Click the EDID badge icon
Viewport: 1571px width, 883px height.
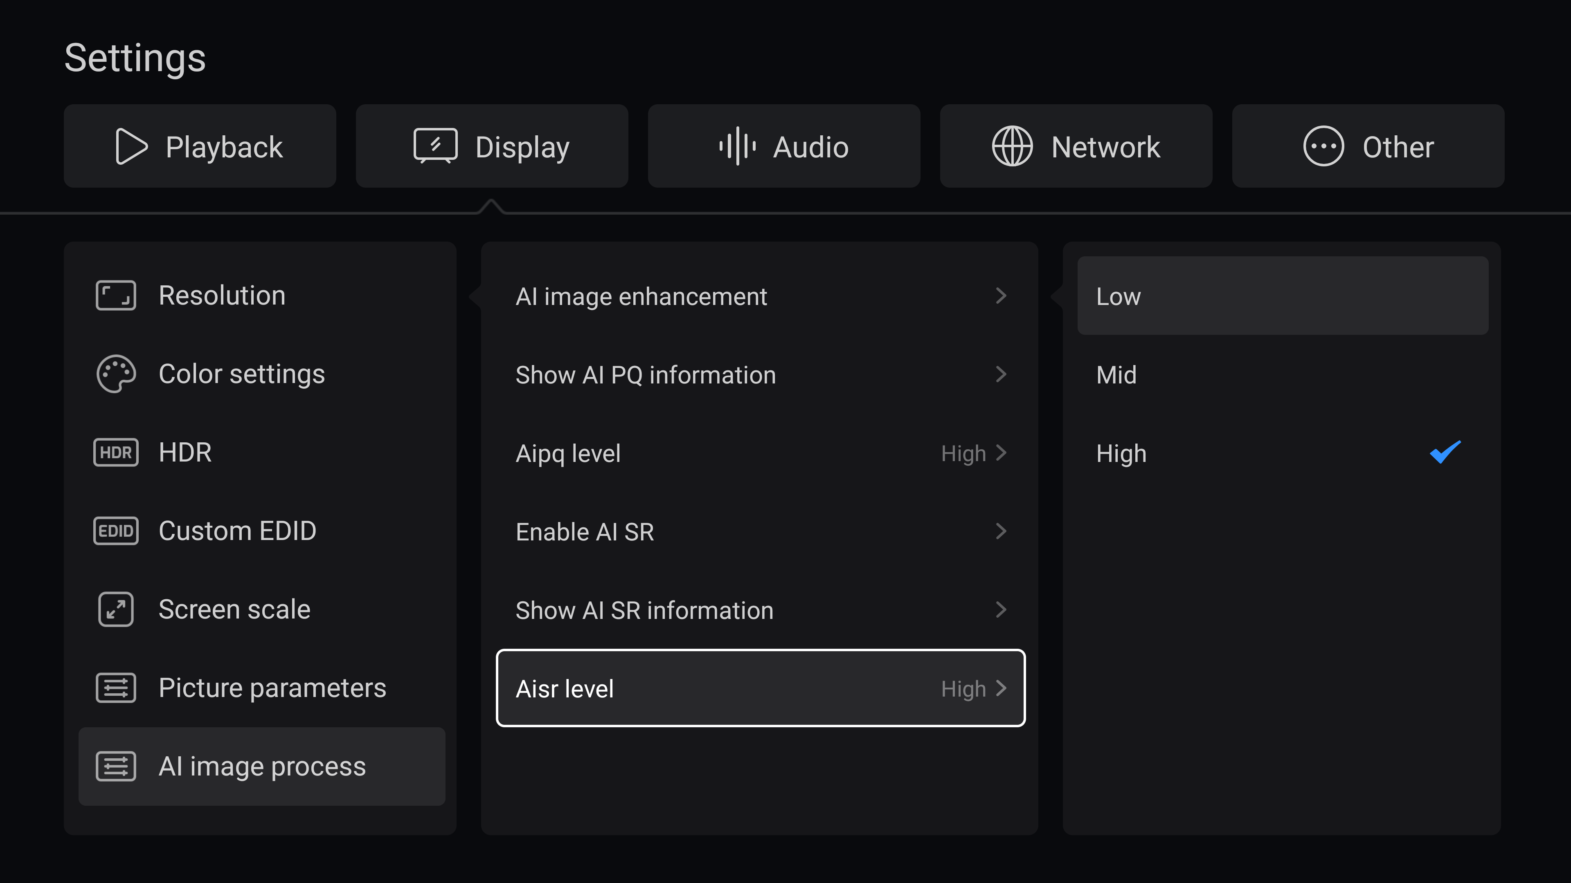coord(116,531)
